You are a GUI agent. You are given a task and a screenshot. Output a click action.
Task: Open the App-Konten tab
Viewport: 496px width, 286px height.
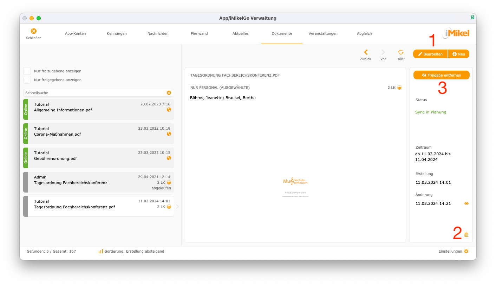[76, 34]
